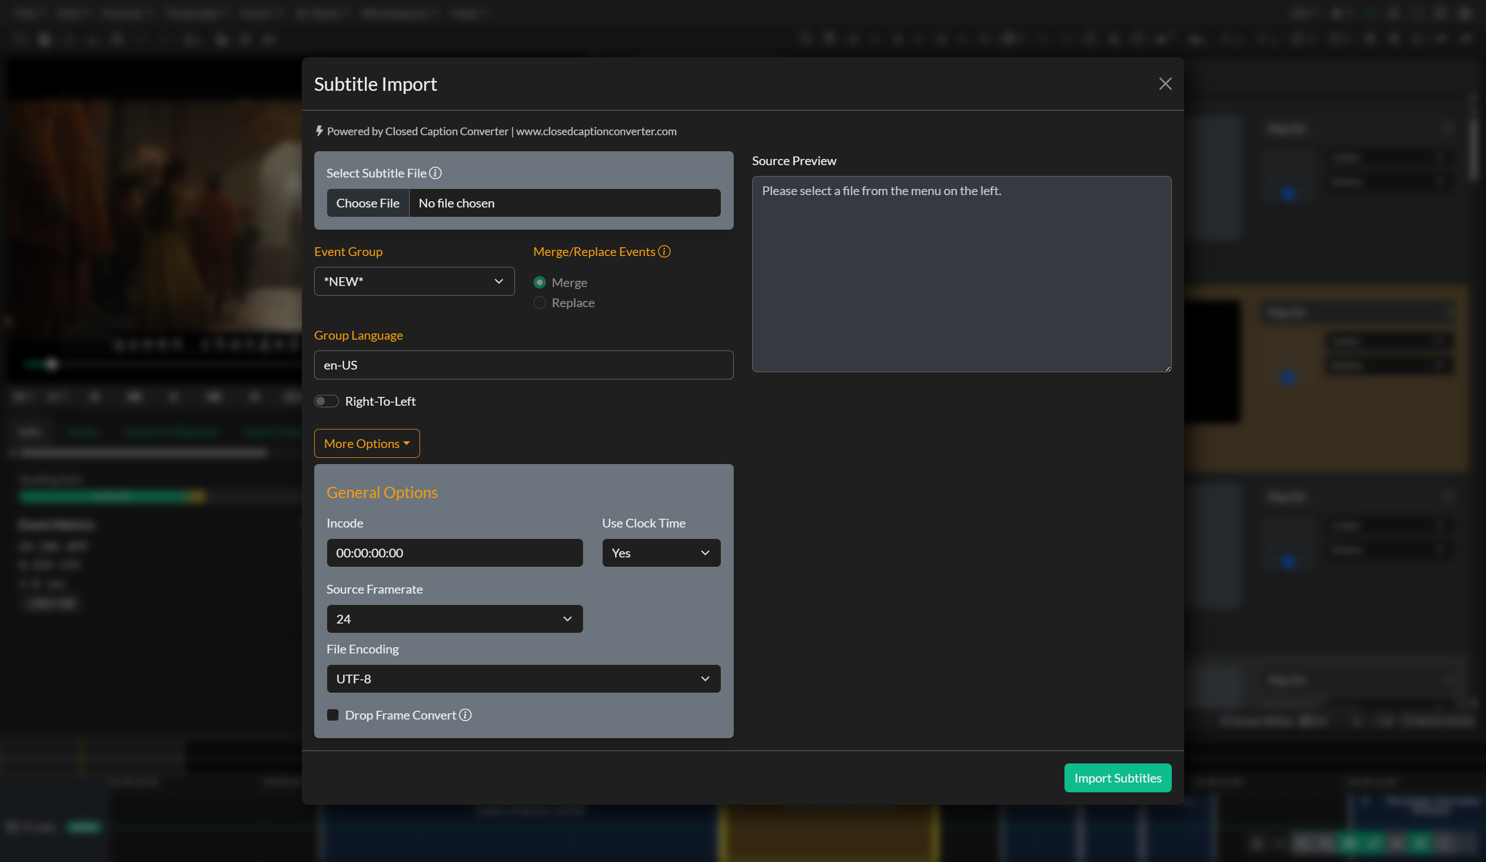The width and height of the screenshot is (1486, 862).
Task: Select the Replace radio option
Action: pos(539,302)
